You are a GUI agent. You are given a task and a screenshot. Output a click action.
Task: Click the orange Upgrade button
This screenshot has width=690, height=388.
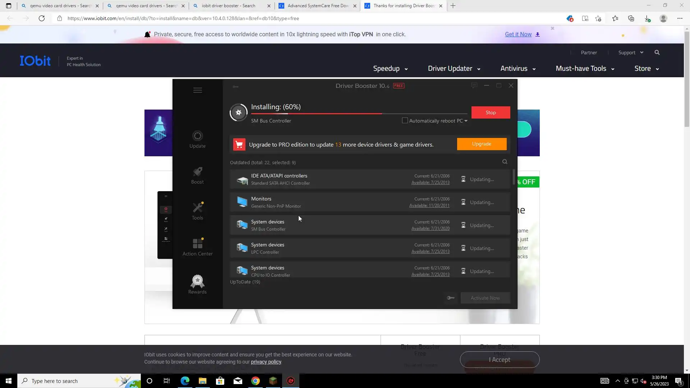482,144
